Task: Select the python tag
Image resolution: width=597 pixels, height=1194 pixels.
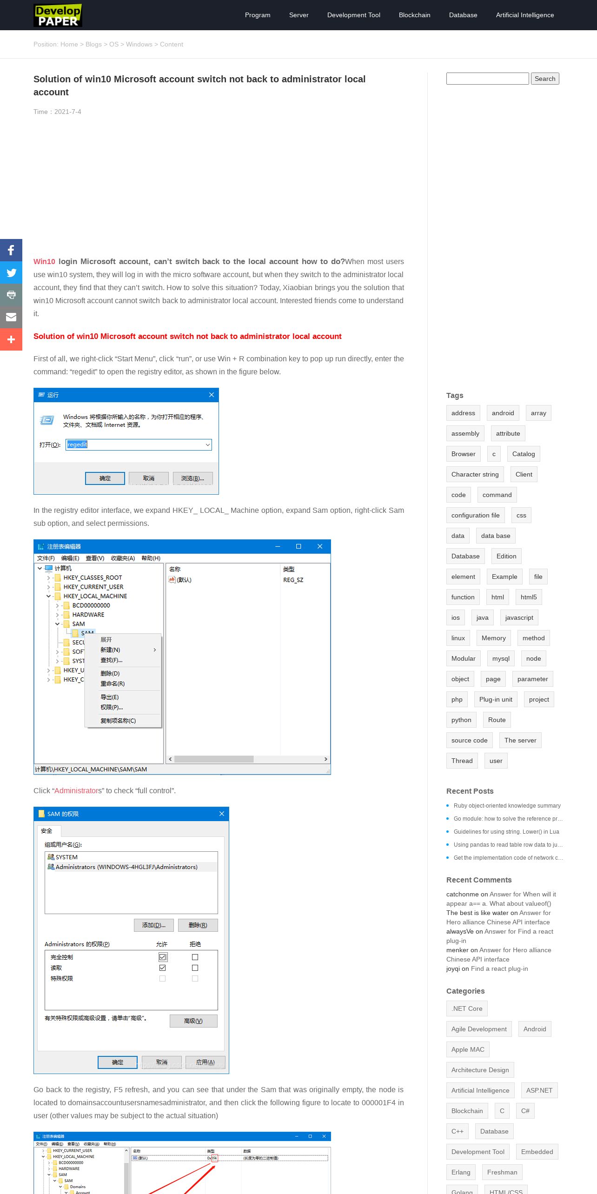Action: tap(461, 720)
